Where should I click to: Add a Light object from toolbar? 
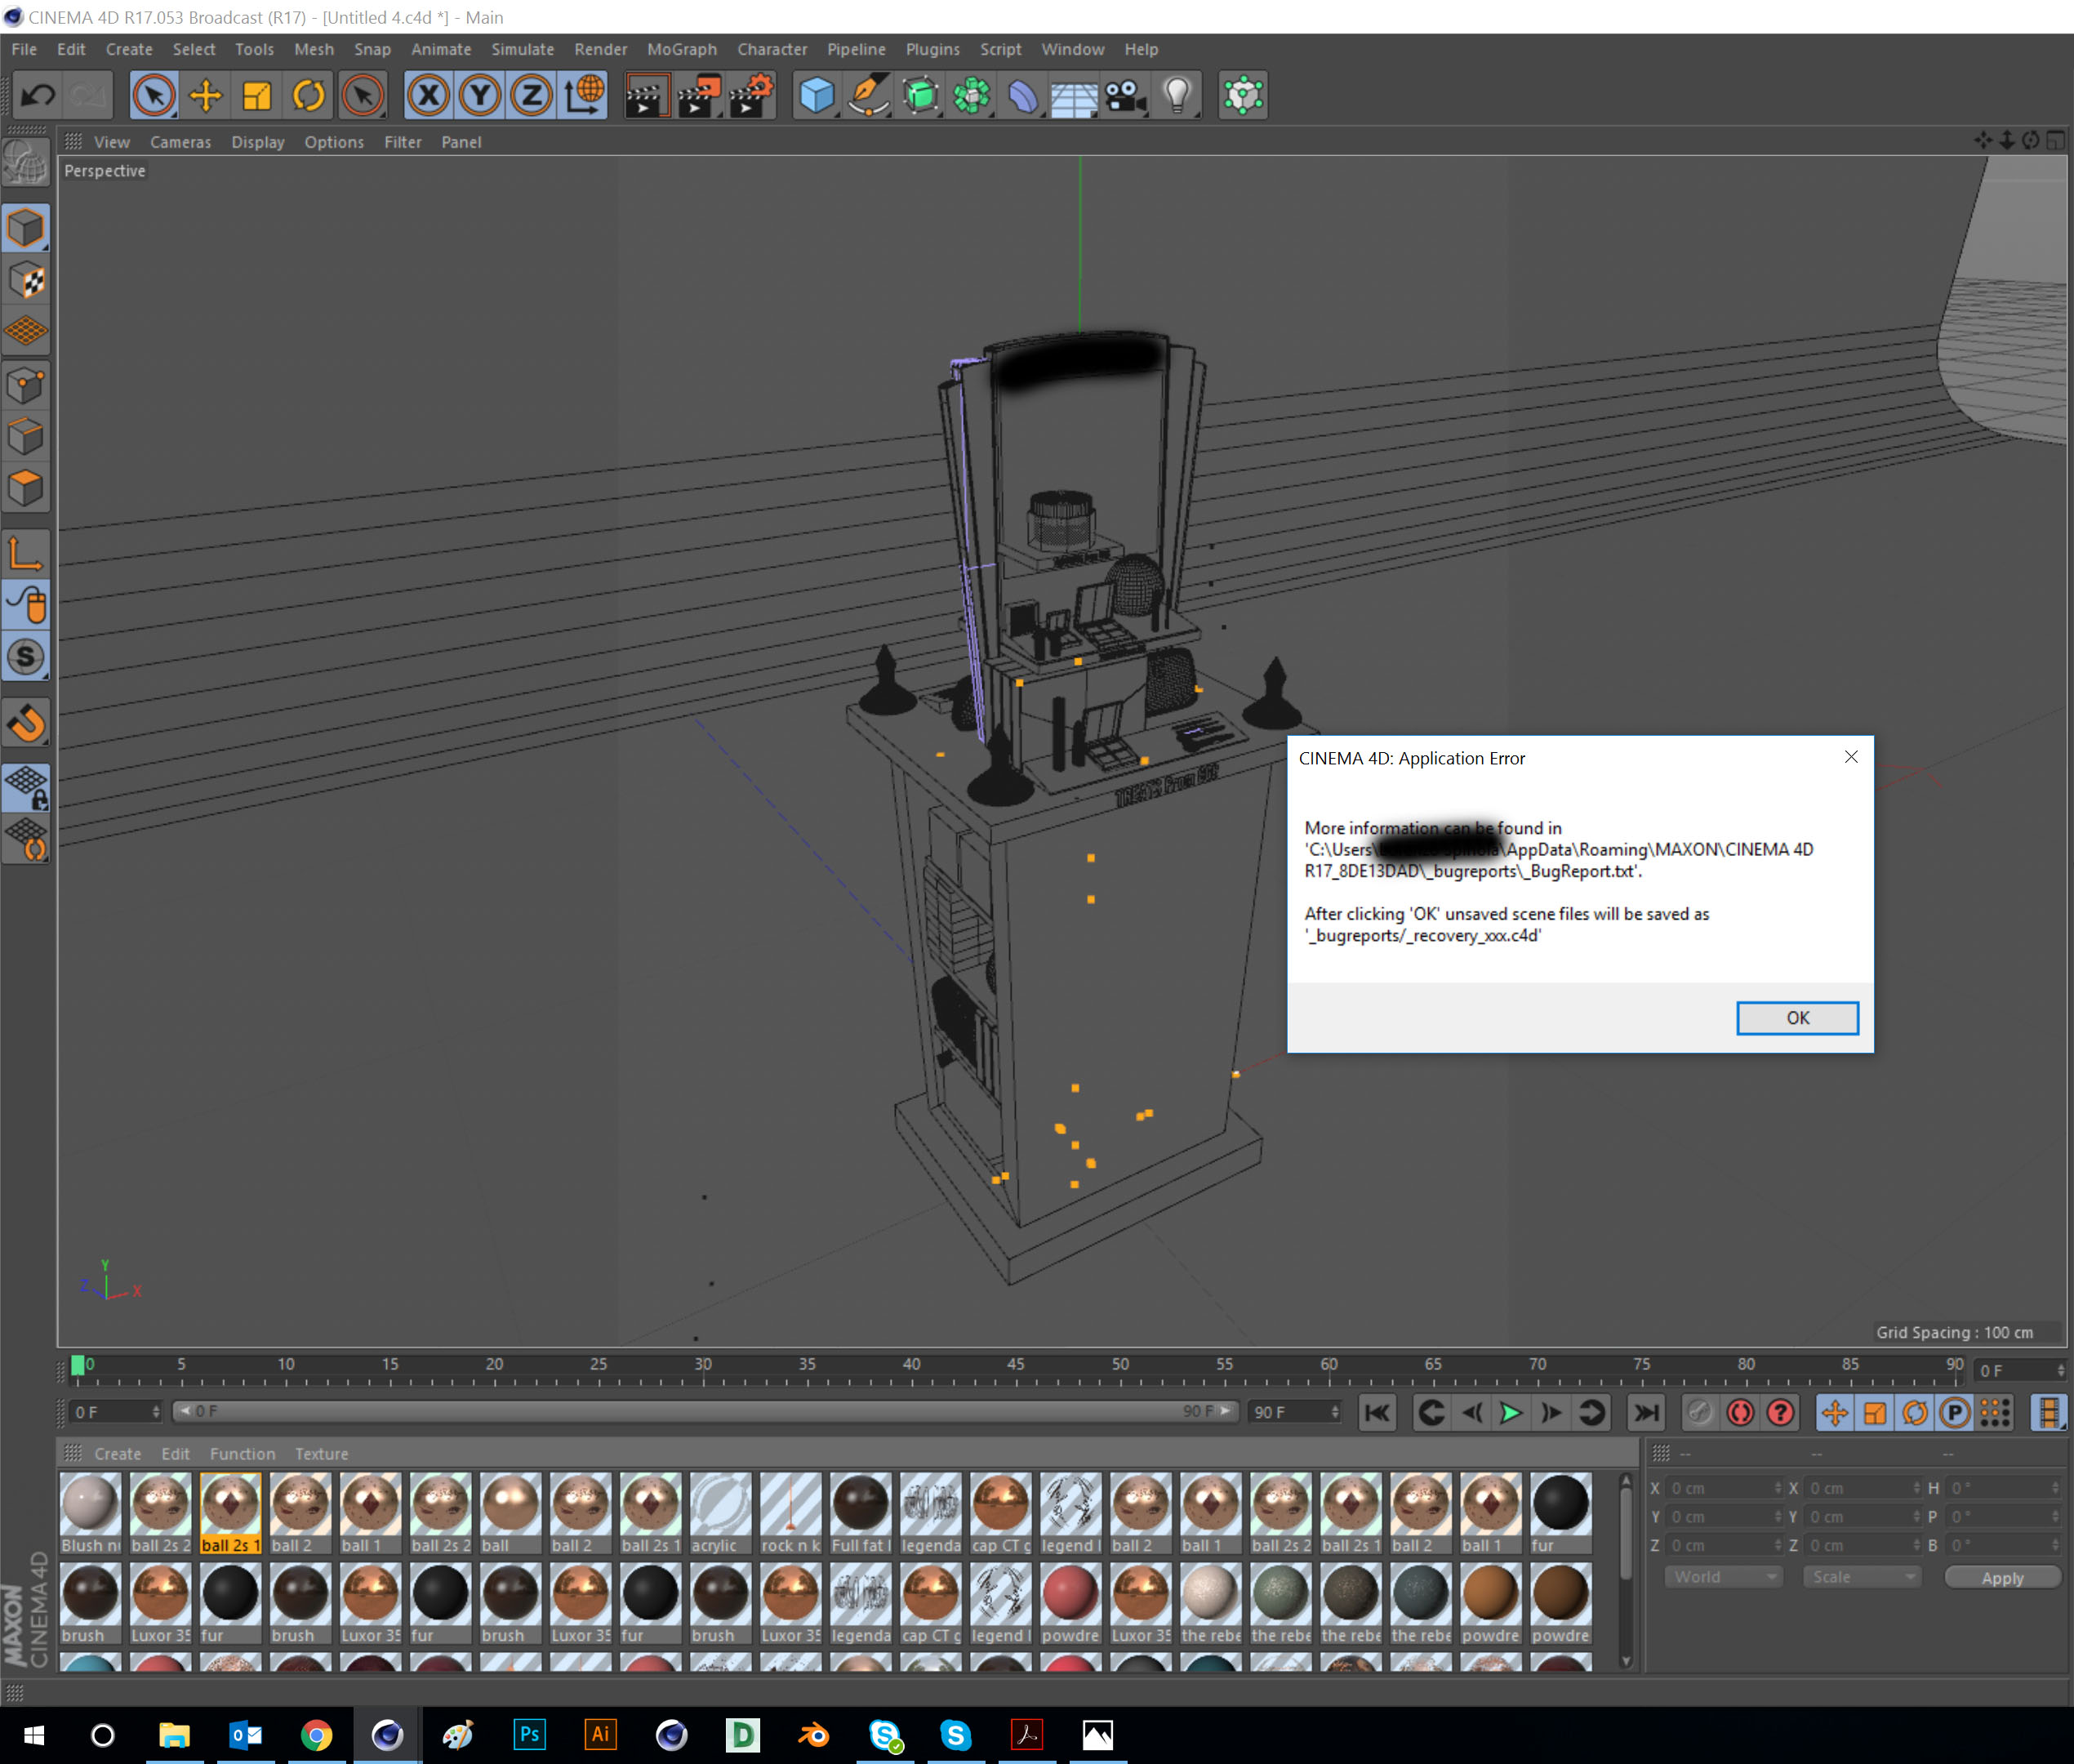[1177, 96]
